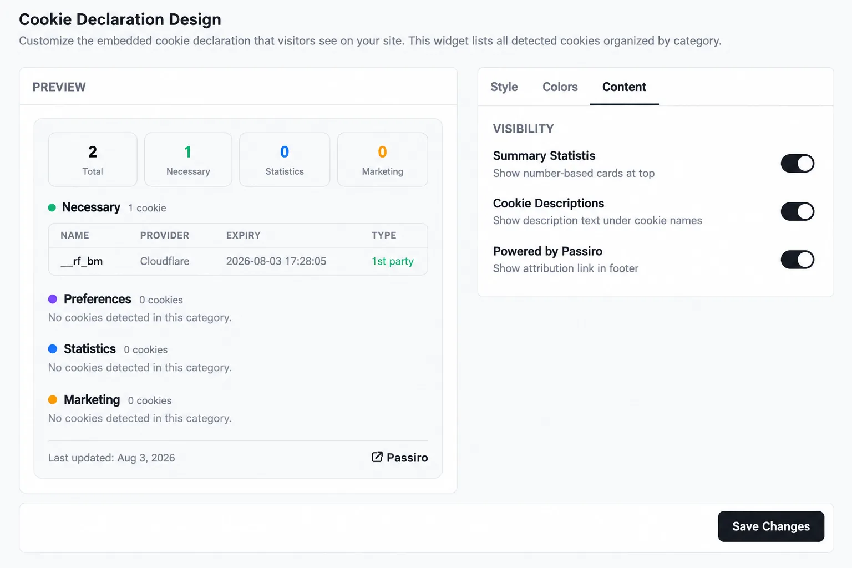Click the Last updated: Aug 3, 2026 text
Viewport: 852px width, 568px height.
[111, 458]
